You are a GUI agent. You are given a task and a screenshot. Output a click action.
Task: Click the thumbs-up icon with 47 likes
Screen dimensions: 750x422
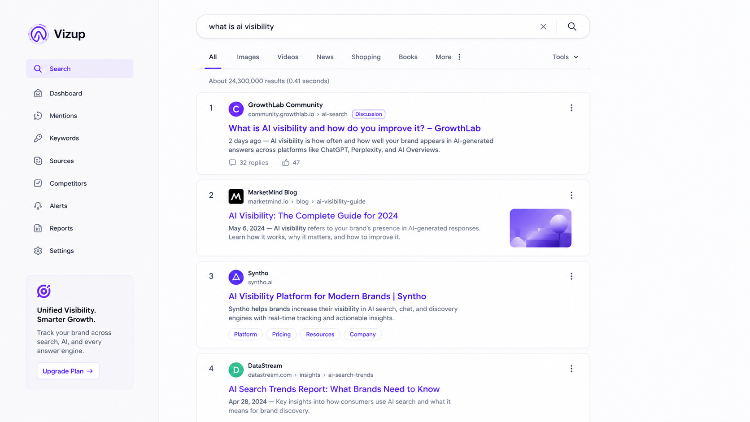tap(286, 163)
